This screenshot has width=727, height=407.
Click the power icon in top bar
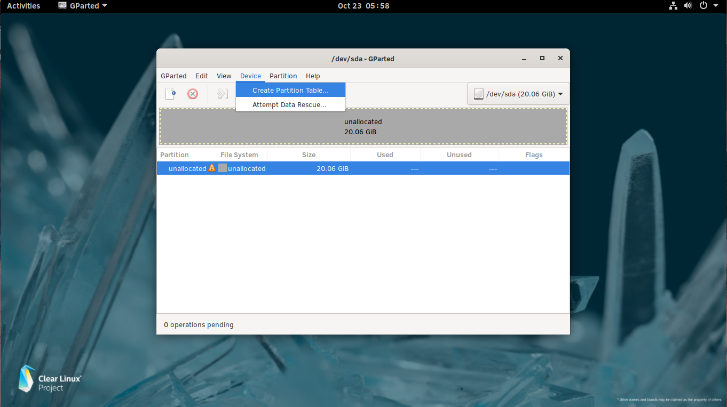point(704,6)
